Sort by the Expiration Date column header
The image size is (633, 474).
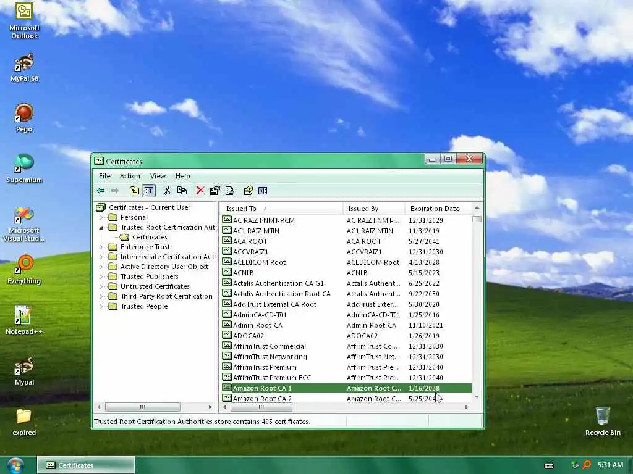point(438,209)
